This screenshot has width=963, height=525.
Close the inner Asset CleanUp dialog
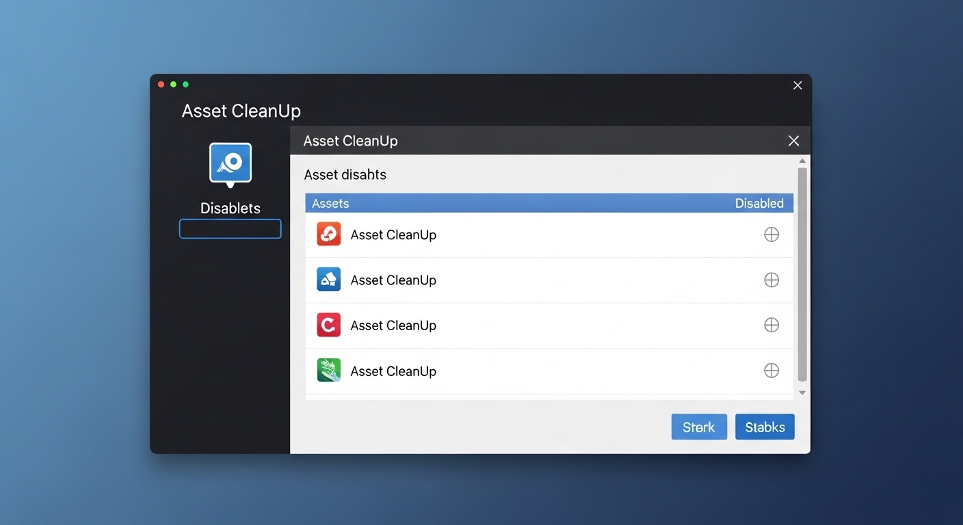[793, 141]
